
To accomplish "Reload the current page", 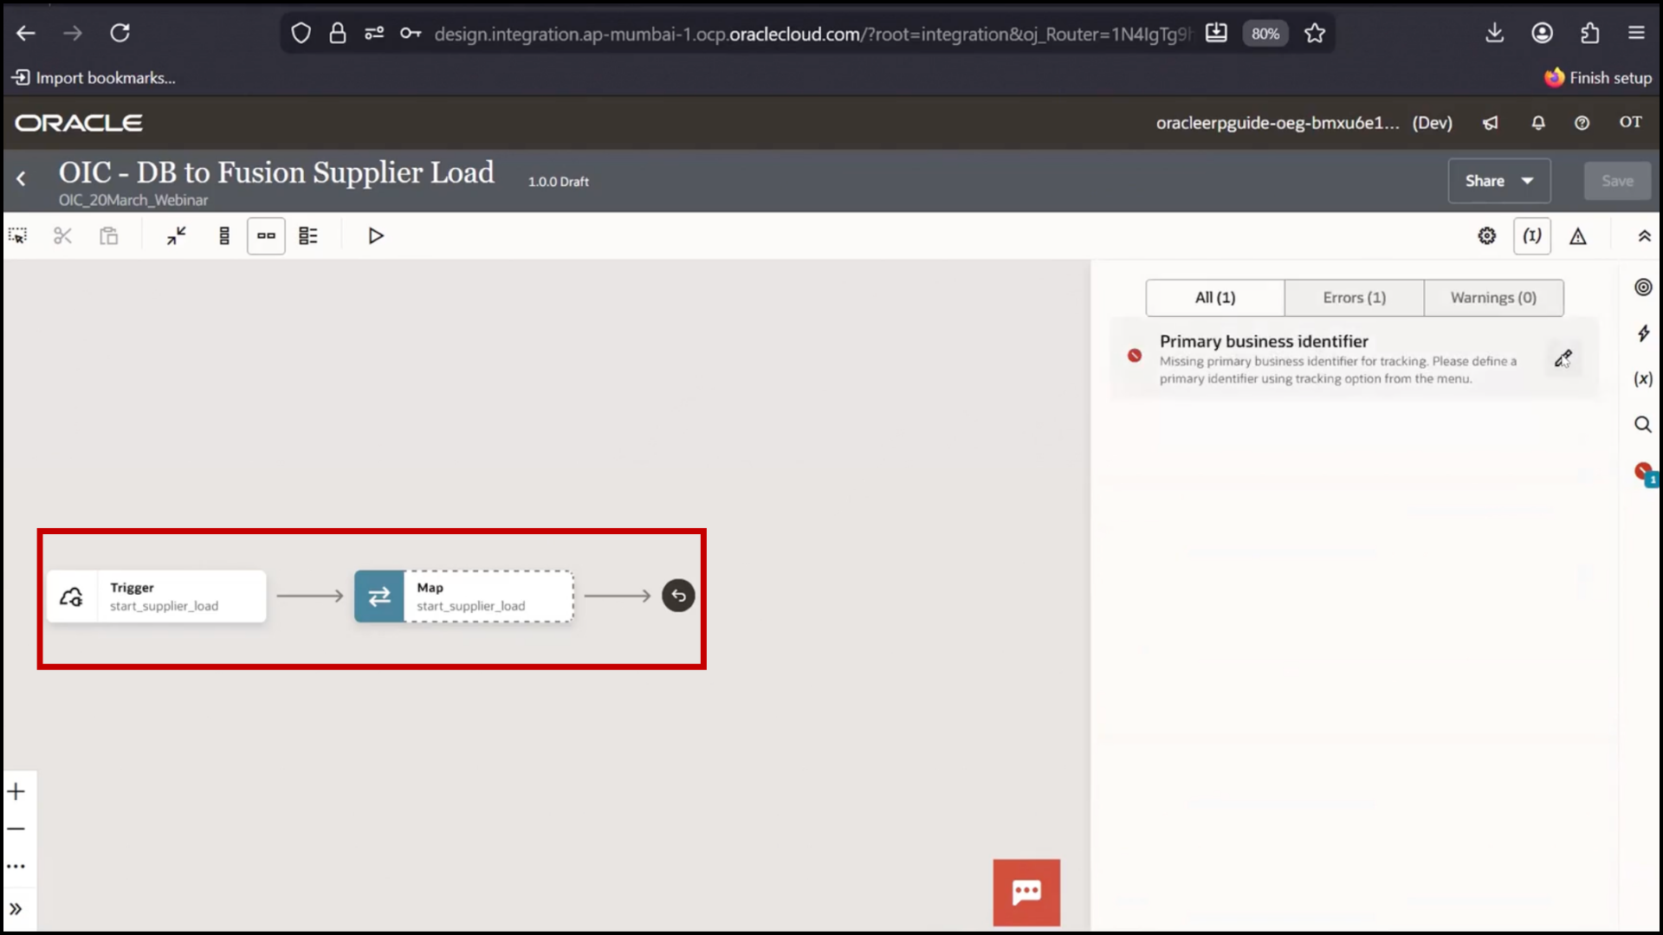I will click(120, 33).
